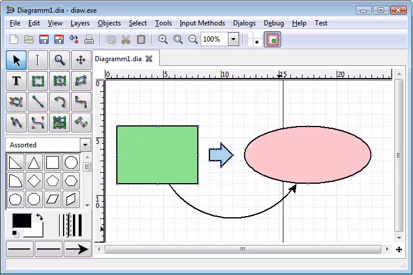Click the Zoom In magnifier icon
The width and height of the screenshot is (413, 275).
click(x=163, y=39)
